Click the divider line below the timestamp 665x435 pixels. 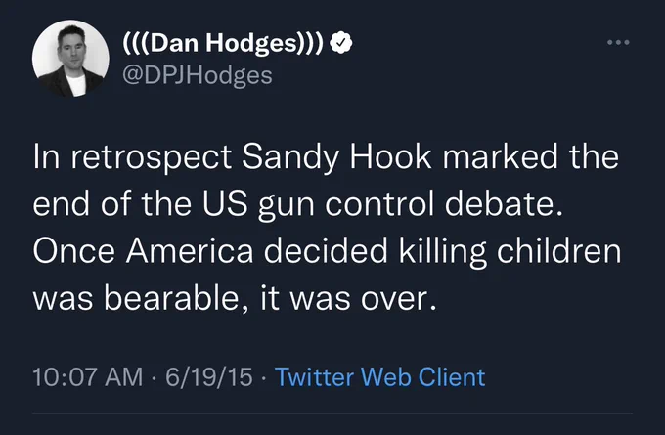(332, 414)
